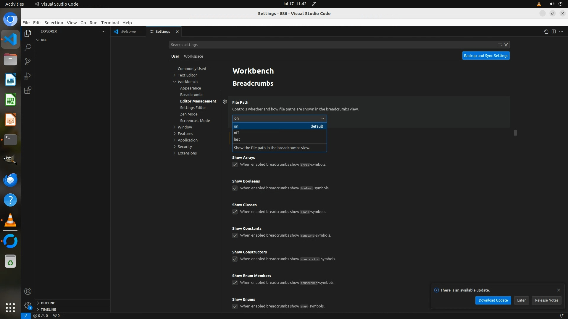Open the Search view in activity bar
This screenshot has height=319, width=568.
[x=28, y=47]
